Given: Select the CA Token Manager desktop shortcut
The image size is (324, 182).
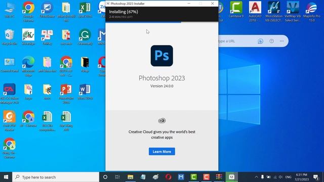Looking at the screenshot, I should tap(9, 93).
